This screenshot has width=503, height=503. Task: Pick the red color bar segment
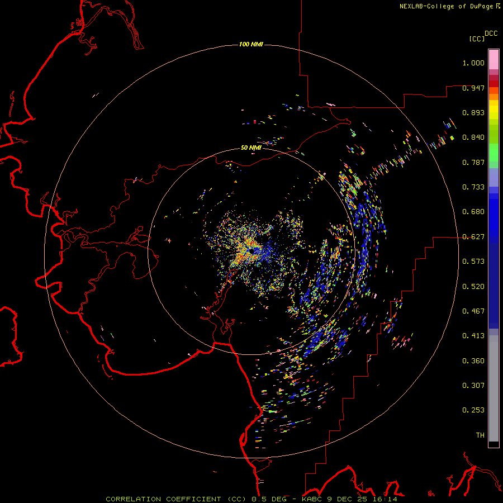(x=493, y=84)
